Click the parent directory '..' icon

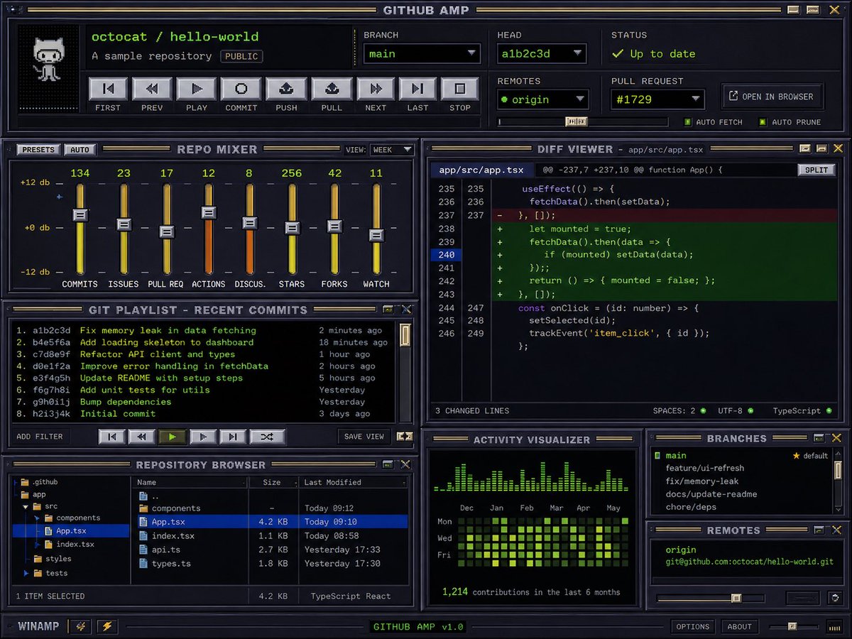pyautogui.click(x=143, y=496)
